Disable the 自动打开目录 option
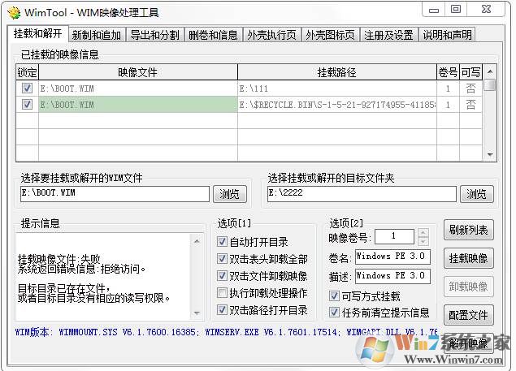 (x=223, y=242)
